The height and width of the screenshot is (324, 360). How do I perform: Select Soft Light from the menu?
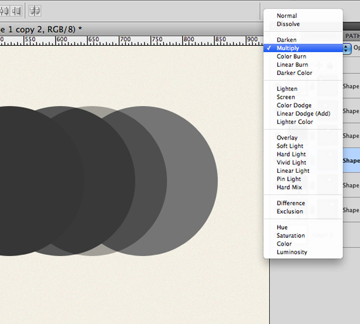[290, 146]
